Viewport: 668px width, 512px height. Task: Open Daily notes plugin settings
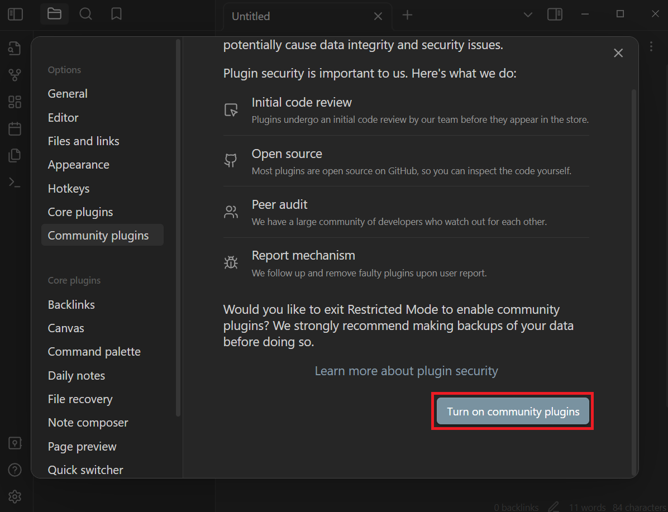click(x=102, y=376)
